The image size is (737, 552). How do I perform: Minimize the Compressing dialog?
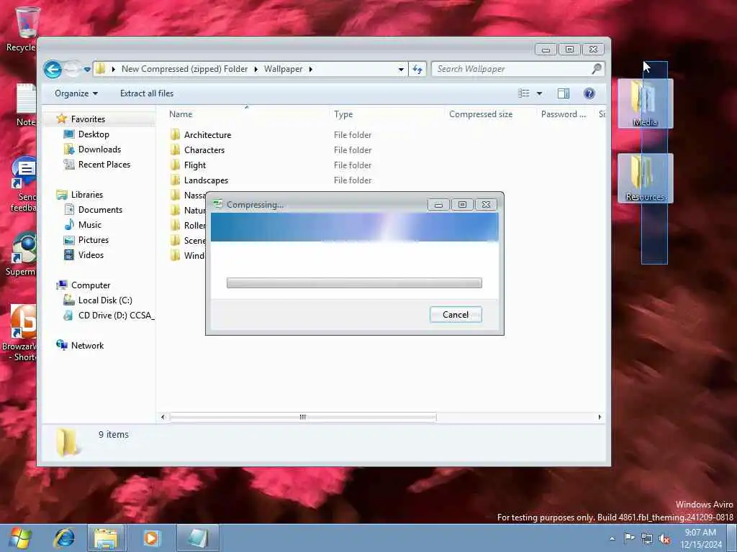(x=438, y=205)
